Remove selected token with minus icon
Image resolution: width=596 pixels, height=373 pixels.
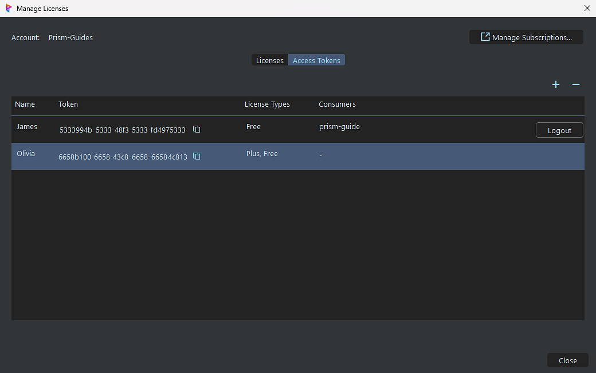click(x=576, y=84)
